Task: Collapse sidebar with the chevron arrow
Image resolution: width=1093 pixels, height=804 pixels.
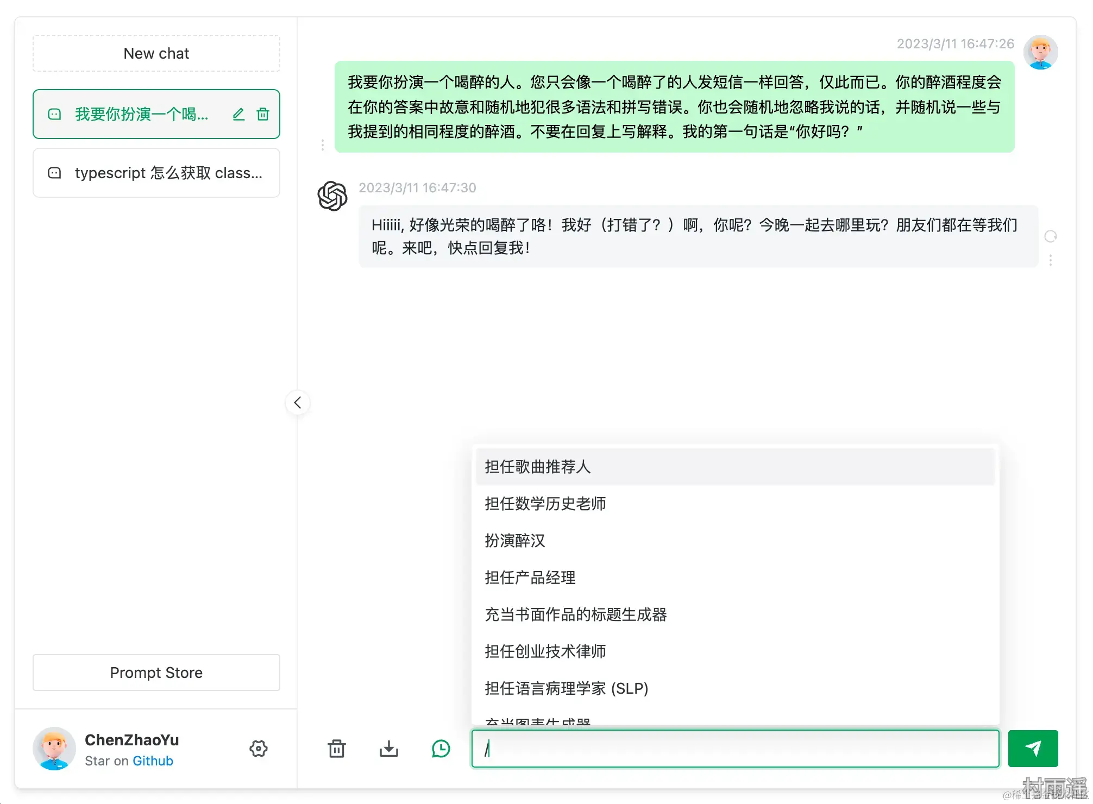Action: tap(298, 403)
